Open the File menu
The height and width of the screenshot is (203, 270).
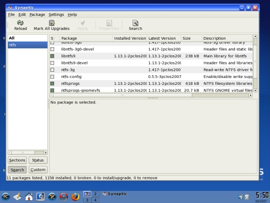coord(11,14)
